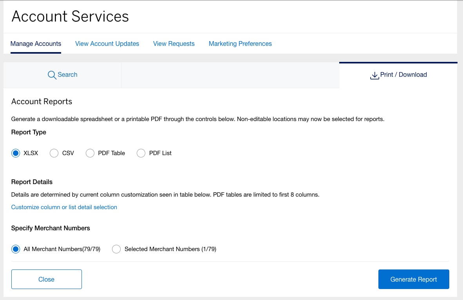This screenshot has width=463, height=300.
Task: Choose PDF List report type
Action: (141, 153)
